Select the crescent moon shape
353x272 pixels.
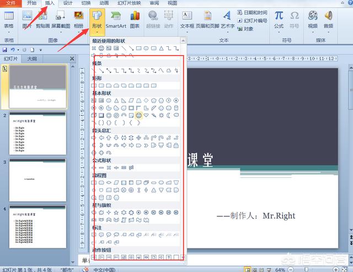pyautogui.click(x=169, y=115)
